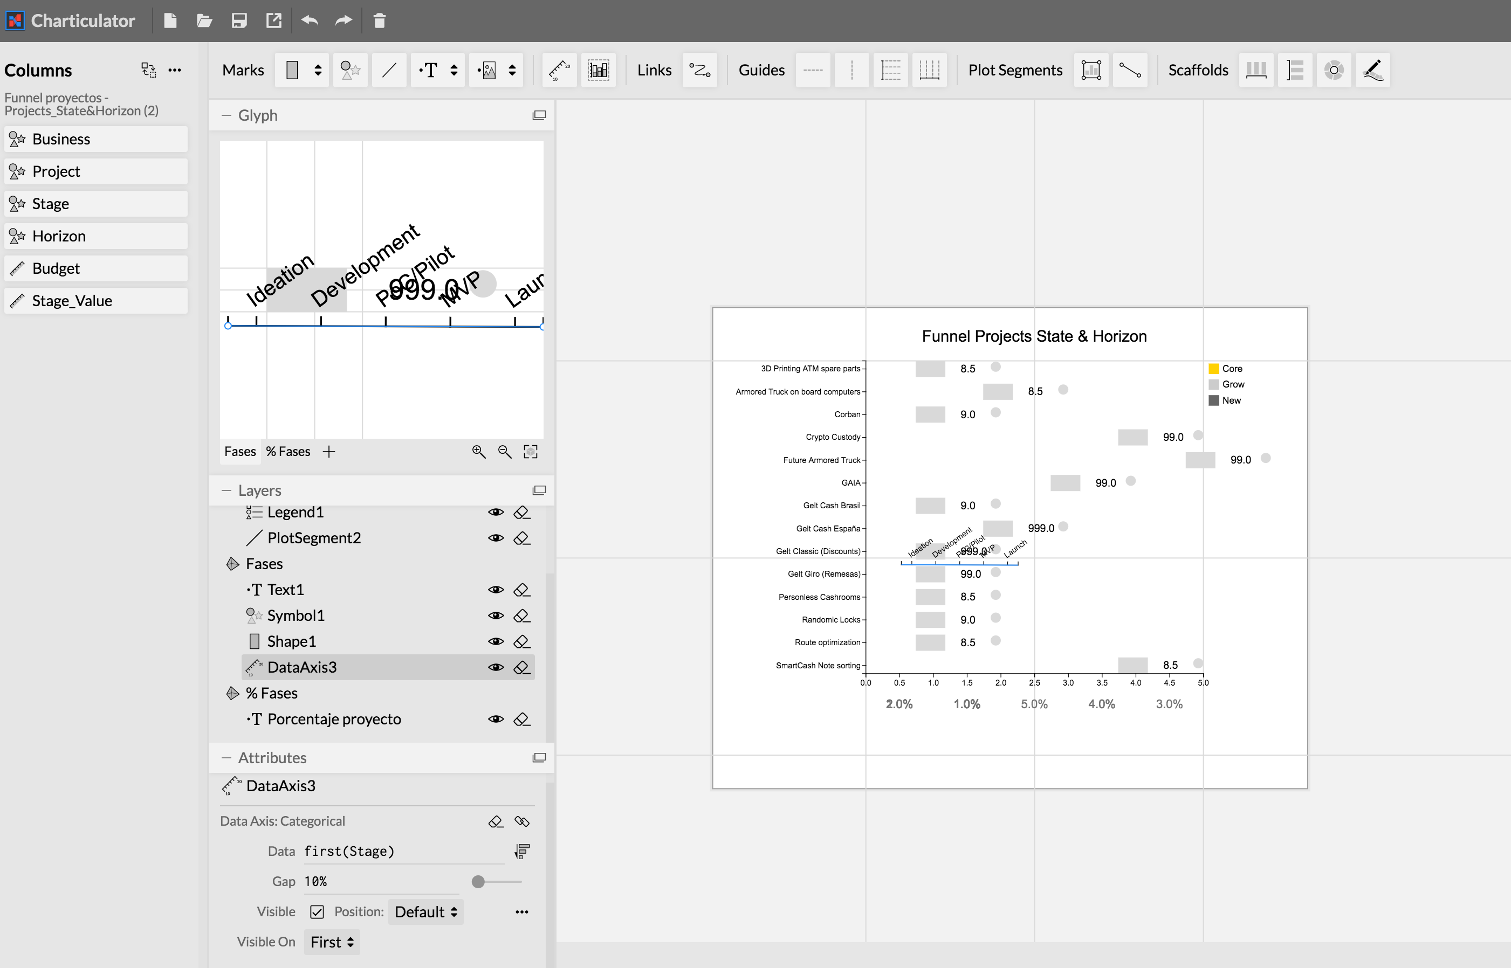Add a polar plot segment scaffold
1511x968 pixels.
tap(1334, 70)
